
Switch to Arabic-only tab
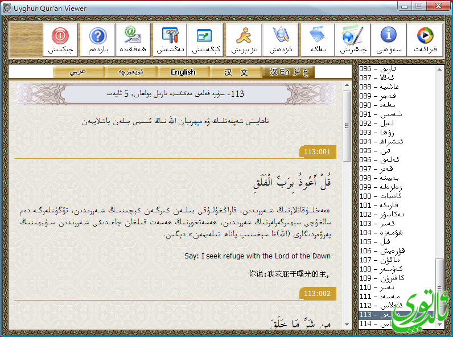click(x=79, y=72)
